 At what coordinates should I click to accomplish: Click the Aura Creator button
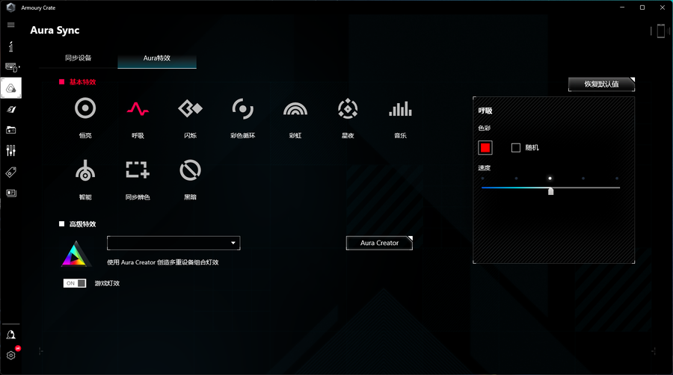379,243
